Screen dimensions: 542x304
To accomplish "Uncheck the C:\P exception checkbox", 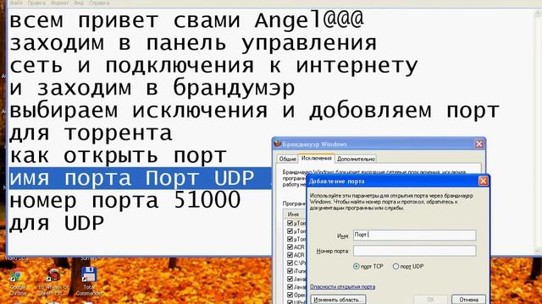I will (x=290, y=263).
